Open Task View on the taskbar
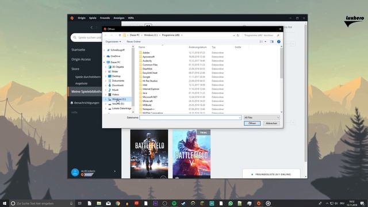The image size is (368, 207). tap(80, 203)
